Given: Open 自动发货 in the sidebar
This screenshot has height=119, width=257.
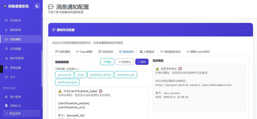Looking at the screenshot, I should point(21,20).
